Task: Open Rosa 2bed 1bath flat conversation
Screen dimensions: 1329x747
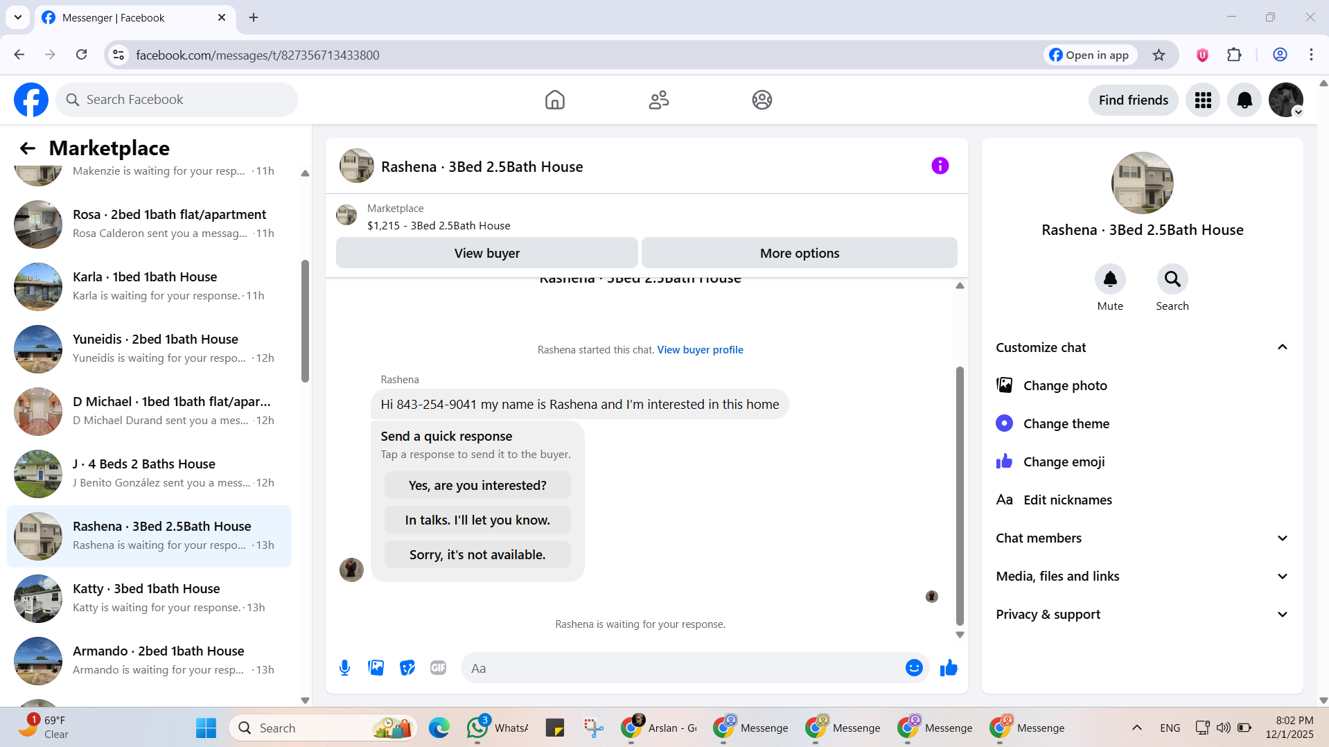Action: (149, 225)
